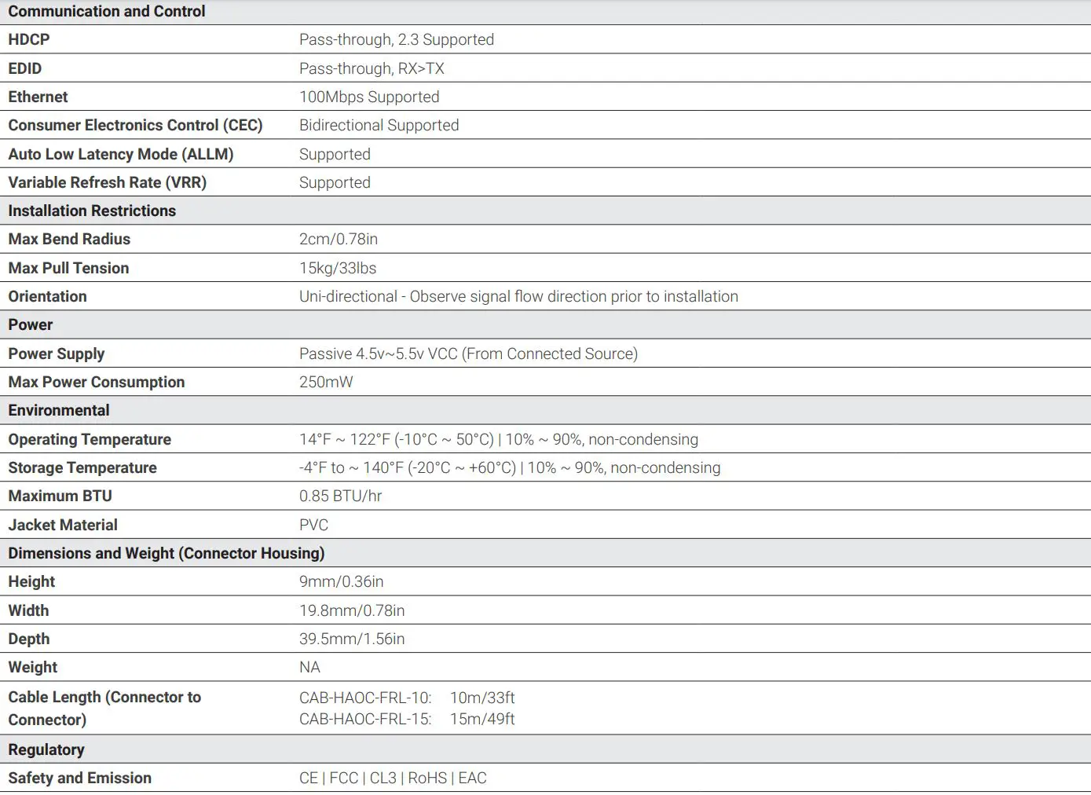Select the HDCP row label
Screen dimensions: 1091x795
(x=29, y=39)
